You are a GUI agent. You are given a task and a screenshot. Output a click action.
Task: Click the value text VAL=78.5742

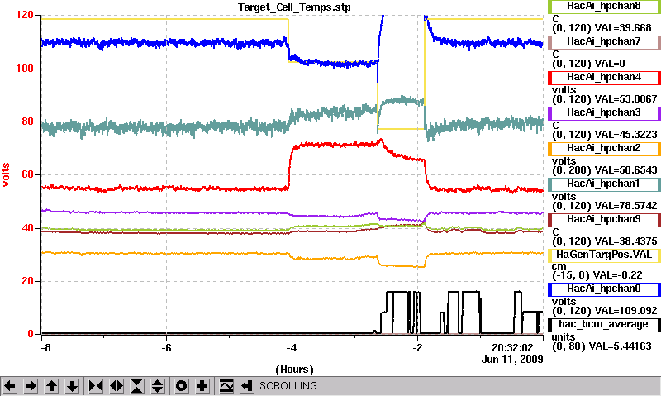(625, 206)
